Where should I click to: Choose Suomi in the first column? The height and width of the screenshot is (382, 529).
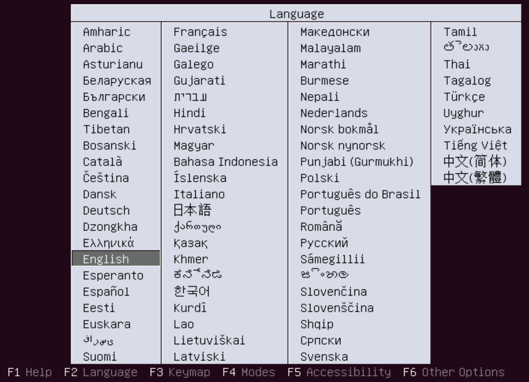click(100, 357)
